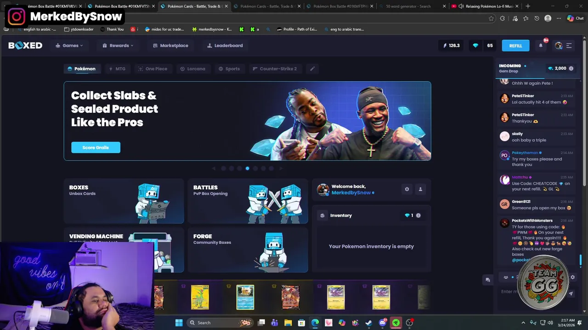Screen dimensions: 588x330
Task: Click the 126.3 crystal balance
Action: (x=451, y=45)
